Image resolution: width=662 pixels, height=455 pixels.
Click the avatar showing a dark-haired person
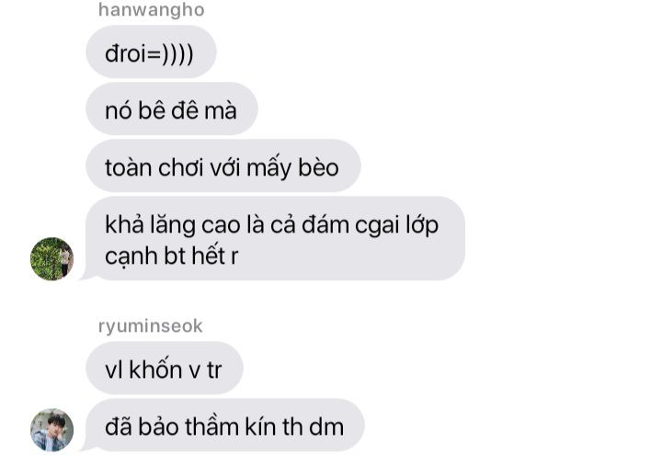51,429
